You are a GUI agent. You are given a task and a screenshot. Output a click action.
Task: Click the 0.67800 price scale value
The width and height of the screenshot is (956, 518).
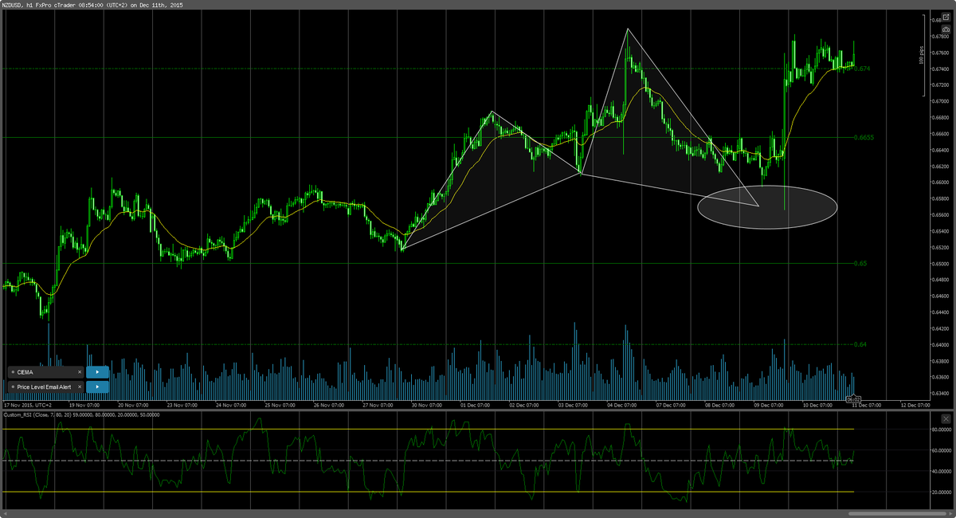(941, 37)
